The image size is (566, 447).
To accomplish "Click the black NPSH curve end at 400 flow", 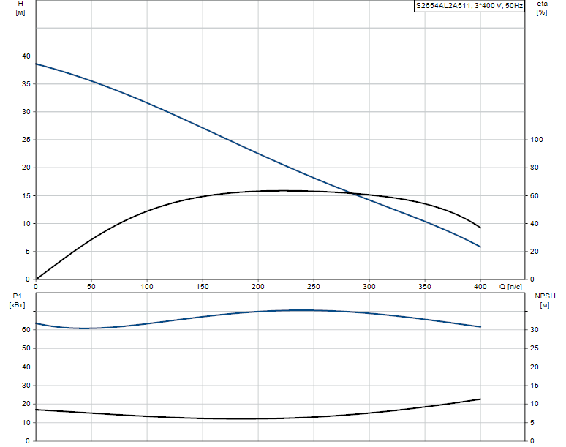I will click(480, 399).
